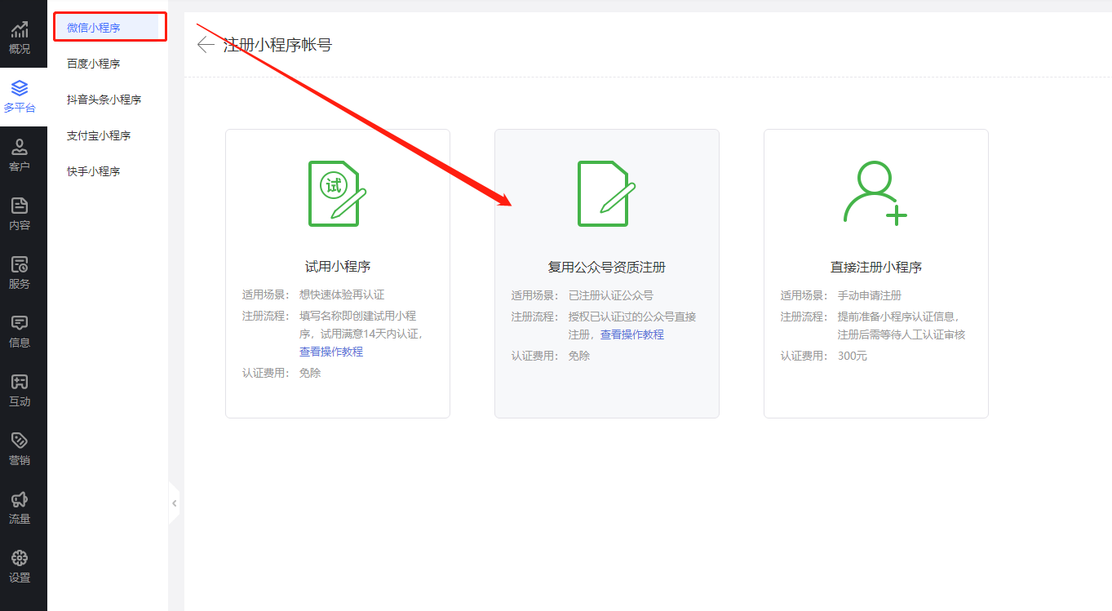Click the back arrow beside 注册小程序帐号

205,45
